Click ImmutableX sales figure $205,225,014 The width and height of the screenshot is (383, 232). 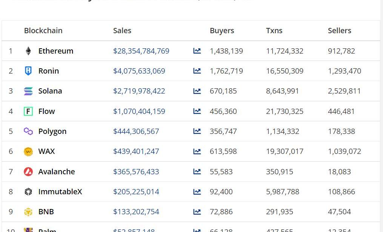(x=136, y=192)
